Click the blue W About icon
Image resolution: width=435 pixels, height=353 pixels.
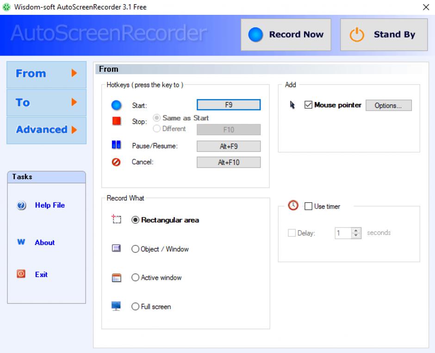(21, 242)
